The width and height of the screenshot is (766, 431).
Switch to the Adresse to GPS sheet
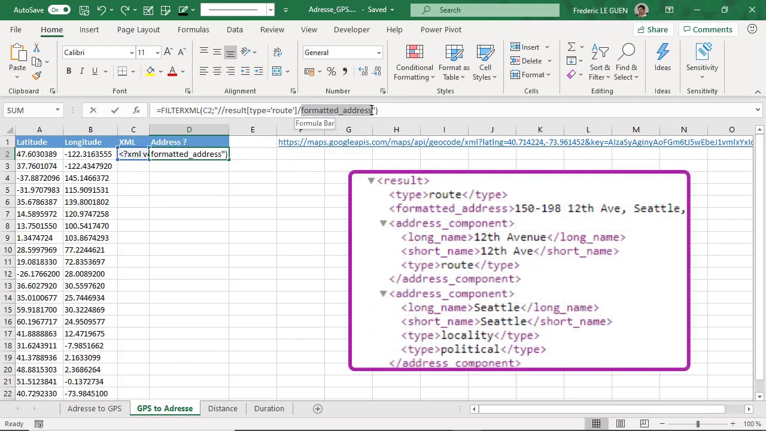(x=94, y=409)
